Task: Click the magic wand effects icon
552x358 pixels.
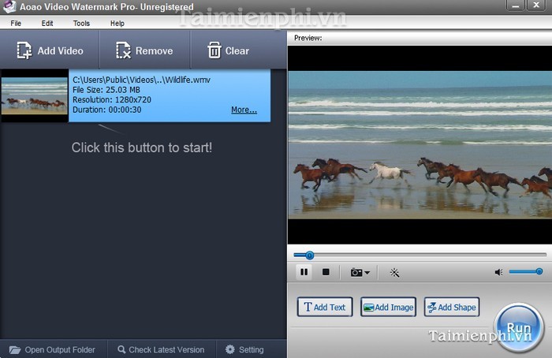Action: [394, 273]
